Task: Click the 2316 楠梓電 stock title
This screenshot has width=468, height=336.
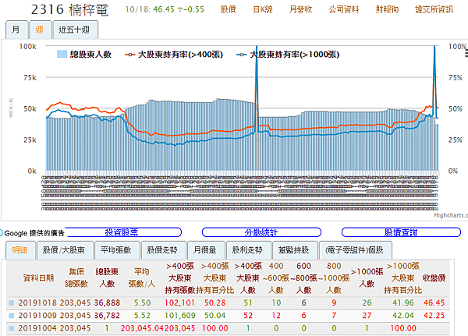Action: (x=69, y=9)
